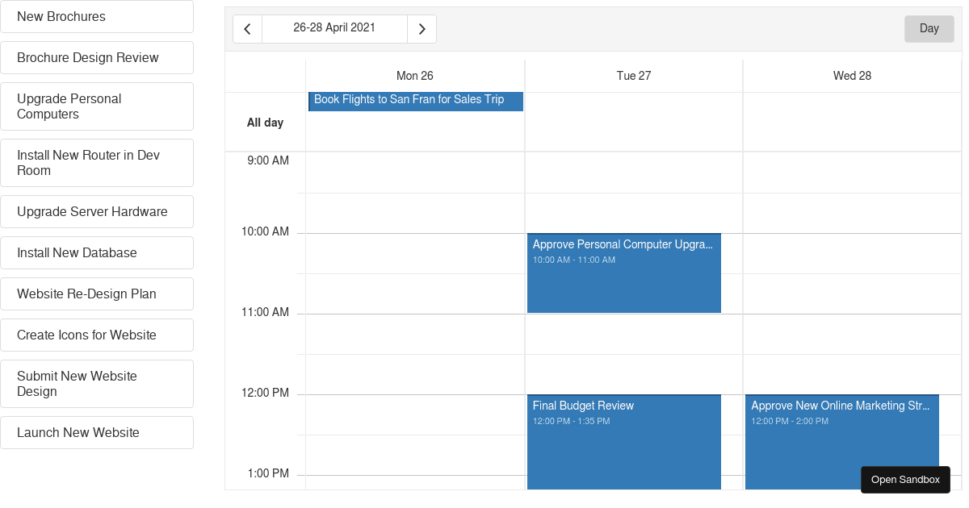969x508 pixels.
Task: Select Upgrade Personal Computers task
Action: tap(97, 106)
